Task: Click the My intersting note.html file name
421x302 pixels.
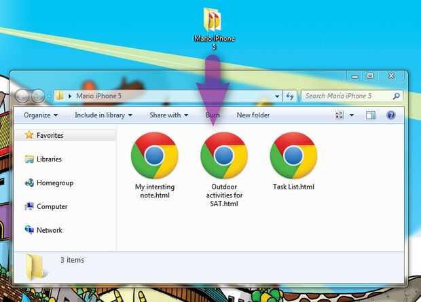Action: [x=155, y=191]
